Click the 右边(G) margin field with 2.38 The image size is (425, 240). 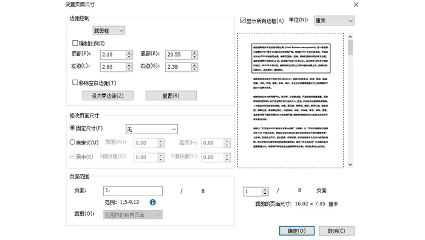178,67
